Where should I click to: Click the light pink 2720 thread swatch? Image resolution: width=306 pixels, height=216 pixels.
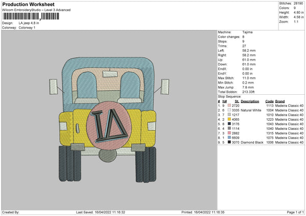229,105
